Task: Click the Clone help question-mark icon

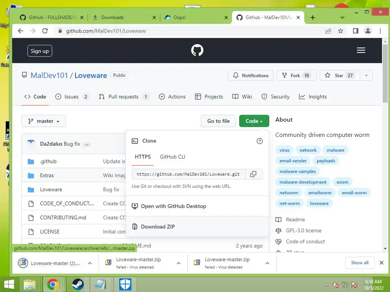Action: [259, 141]
